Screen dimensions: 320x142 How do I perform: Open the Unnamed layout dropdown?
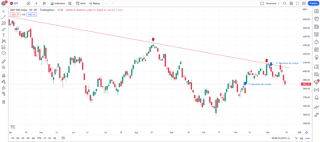coord(272,4)
